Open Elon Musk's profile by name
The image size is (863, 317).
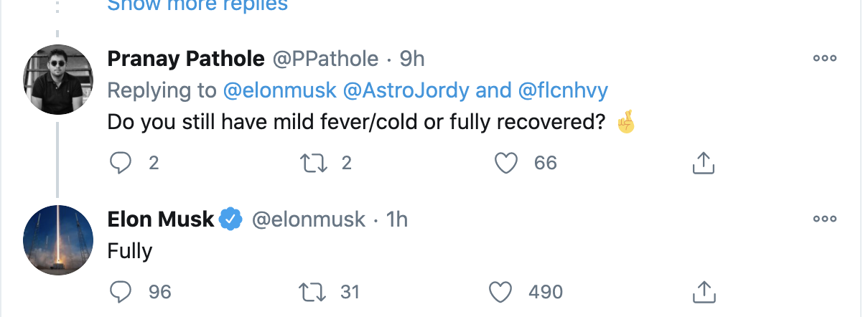click(160, 219)
